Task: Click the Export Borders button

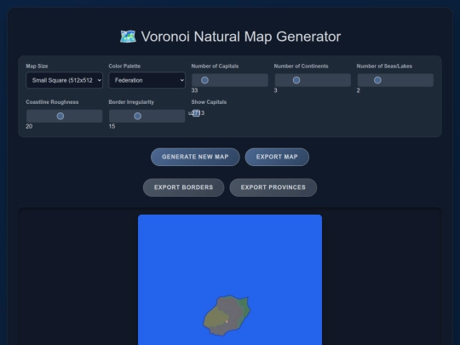Action: pyautogui.click(x=184, y=187)
